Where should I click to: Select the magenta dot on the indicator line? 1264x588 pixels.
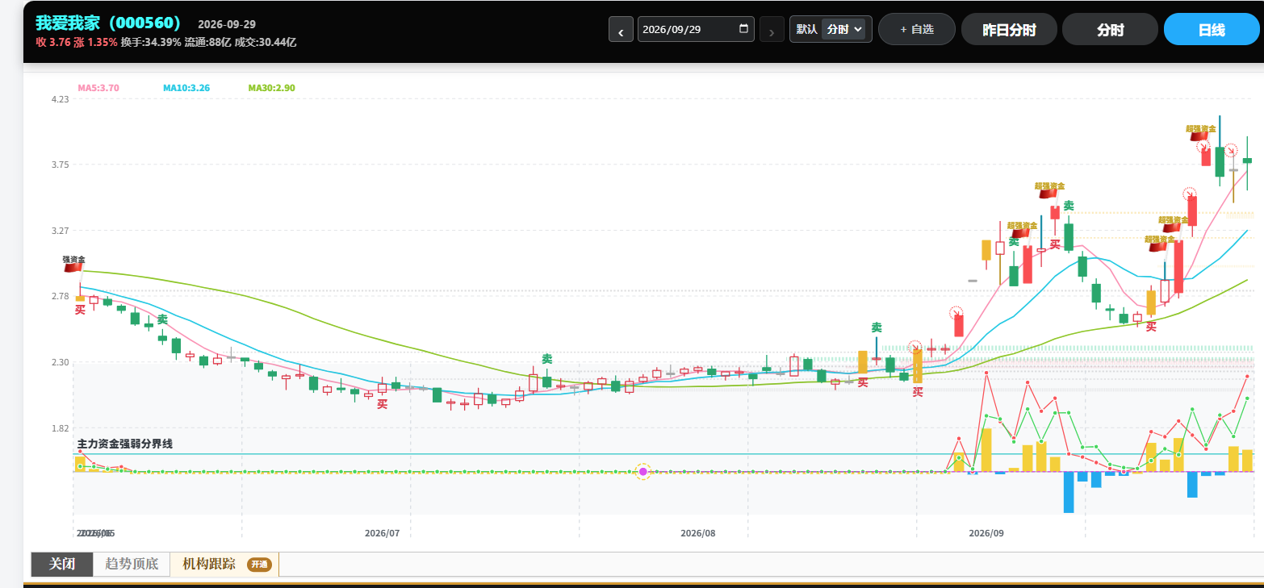click(x=643, y=471)
